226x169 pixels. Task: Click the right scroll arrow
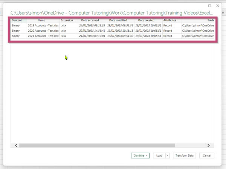coord(208,145)
